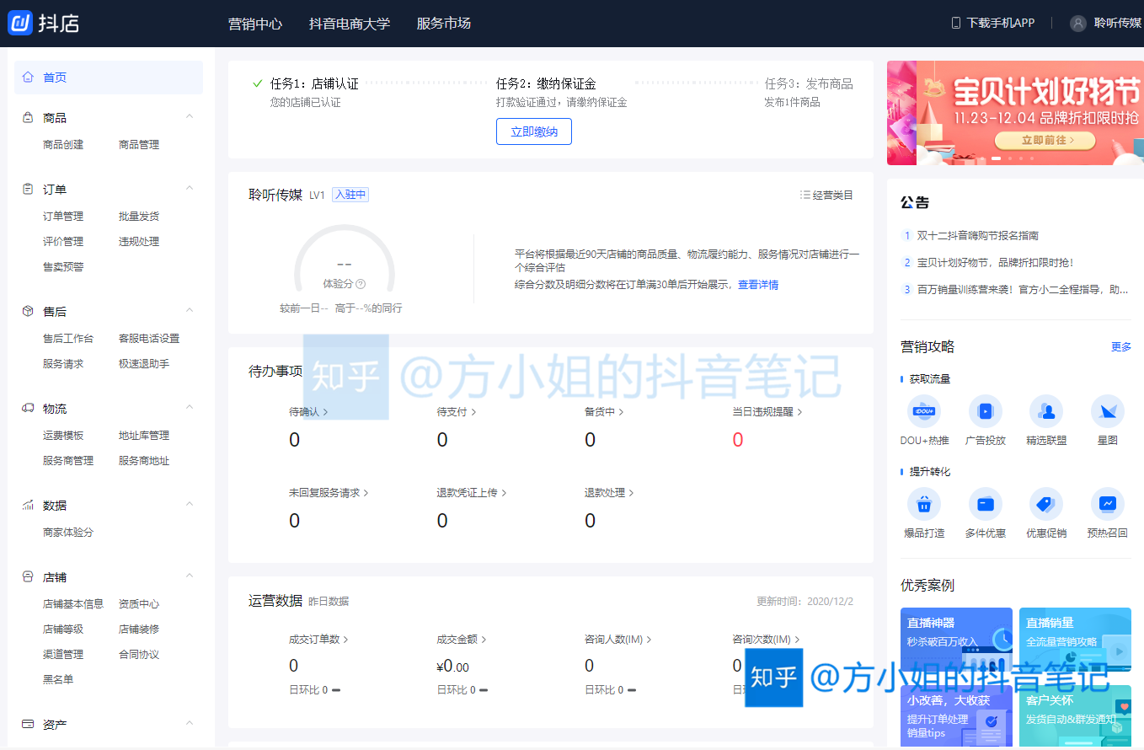Open the 客户关怀 case card
Screen dimensions: 1144x750
1075,716
